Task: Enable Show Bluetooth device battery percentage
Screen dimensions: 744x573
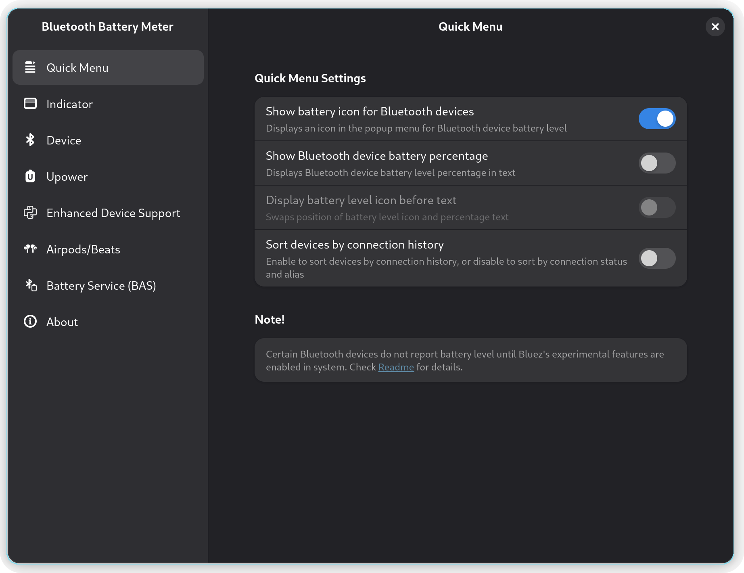Action: point(657,163)
